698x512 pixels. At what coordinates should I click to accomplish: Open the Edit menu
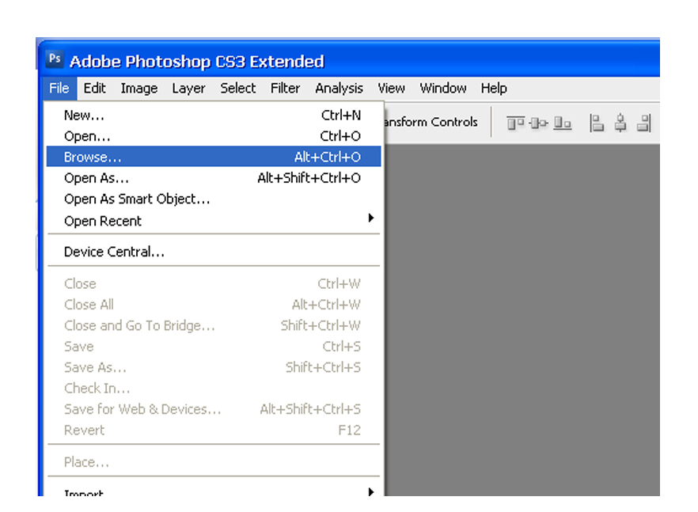(x=94, y=88)
